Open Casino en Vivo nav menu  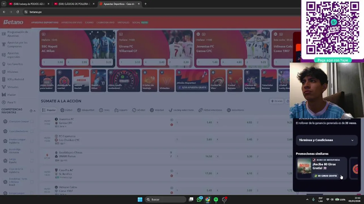point(105,22)
